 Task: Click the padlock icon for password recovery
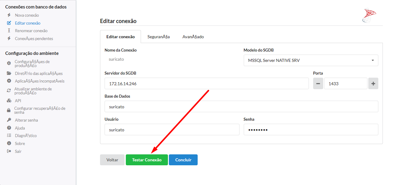[9, 110]
